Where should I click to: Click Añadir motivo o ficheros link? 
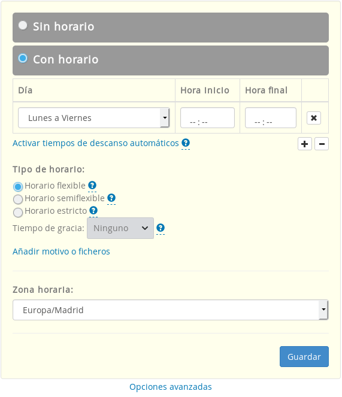point(61,251)
